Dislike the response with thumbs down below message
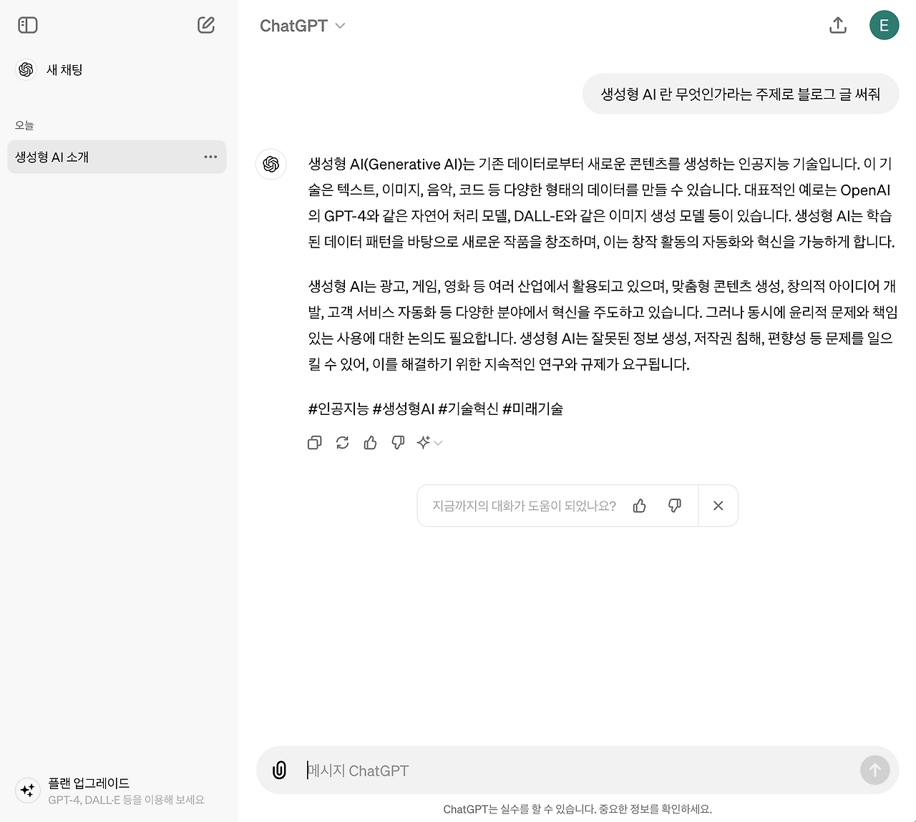The width and height of the screenshot is (916, 822). coord(398,443)
